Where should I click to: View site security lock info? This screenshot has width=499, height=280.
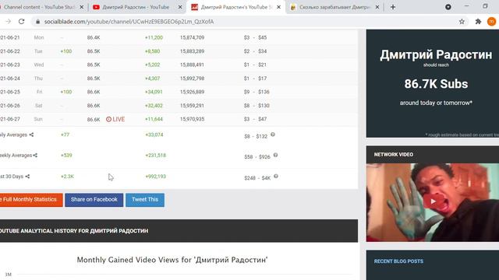coord(38,22)
